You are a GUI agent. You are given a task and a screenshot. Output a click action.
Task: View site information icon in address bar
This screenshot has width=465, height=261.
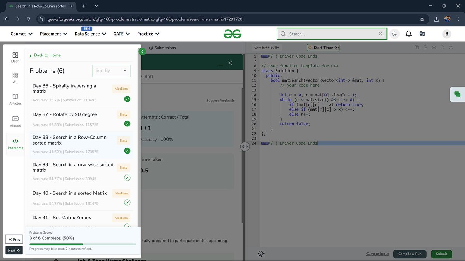coord(42,19)
